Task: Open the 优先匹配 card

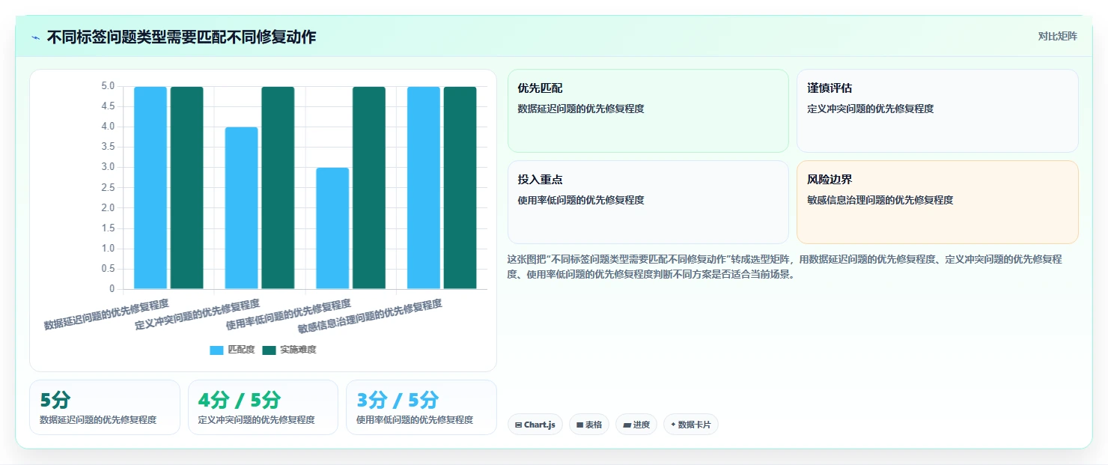Action: 648,111
